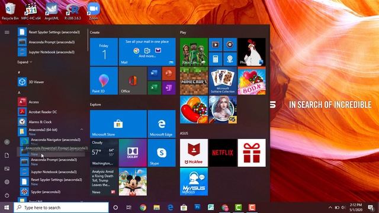Open the Recycle Bin desktop icon

click(x=10, y=11)
